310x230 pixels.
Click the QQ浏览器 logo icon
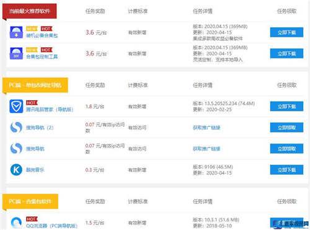point(16,223)
